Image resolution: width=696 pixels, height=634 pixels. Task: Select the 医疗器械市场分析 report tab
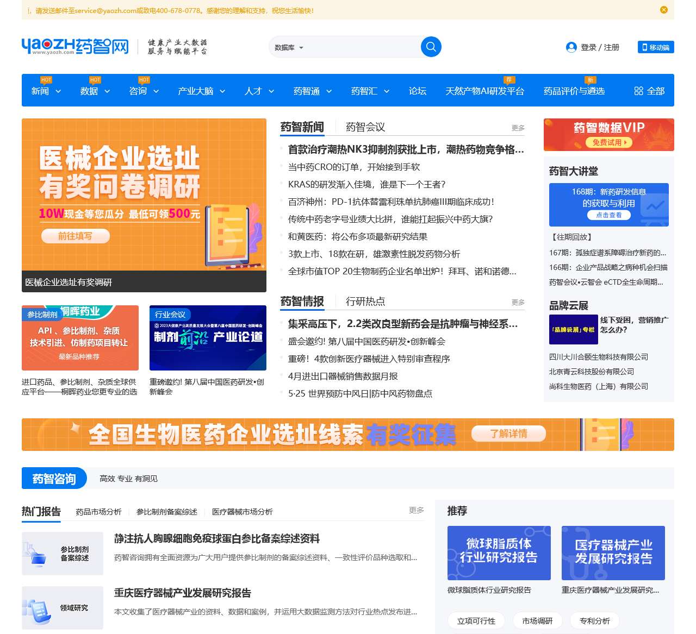[x=242, y=512]
